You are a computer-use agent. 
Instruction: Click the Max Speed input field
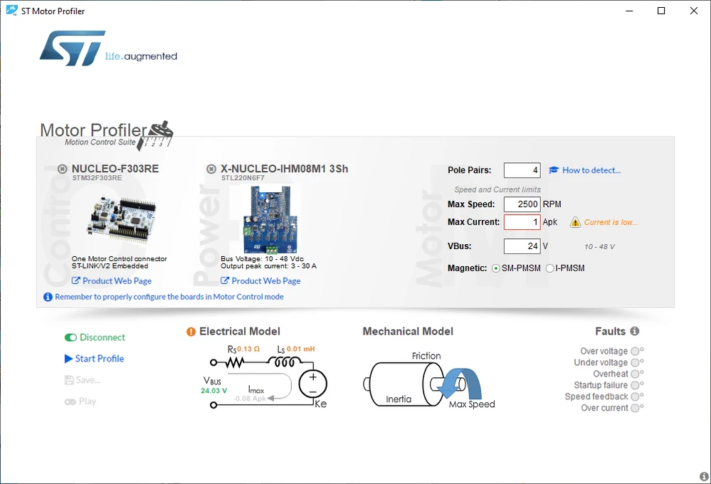click(x=522, y=204)
